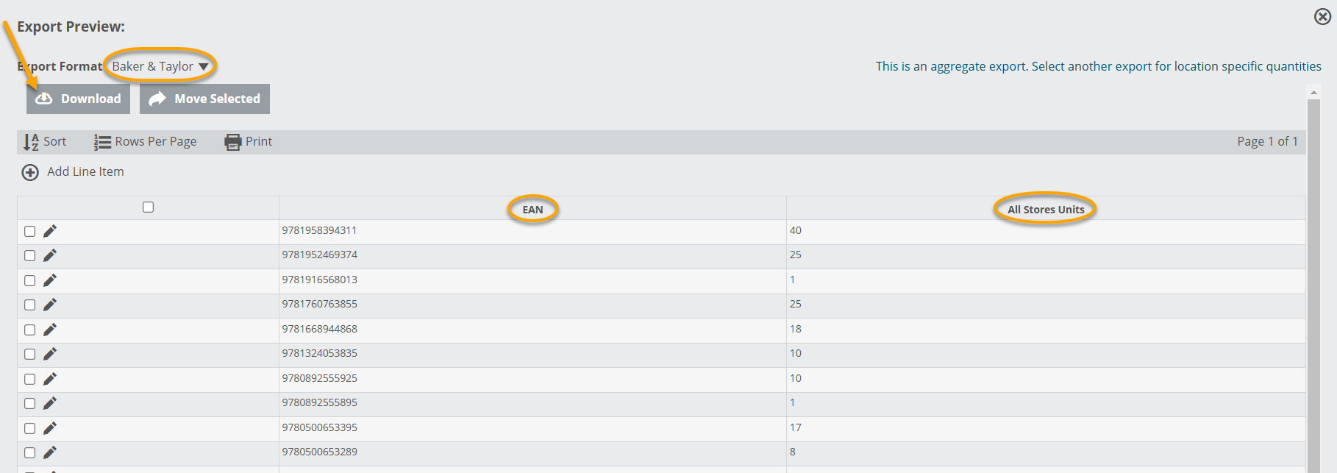Click the Move Selected arrow icon
1337x473 pixels.
tap(157, 99)
